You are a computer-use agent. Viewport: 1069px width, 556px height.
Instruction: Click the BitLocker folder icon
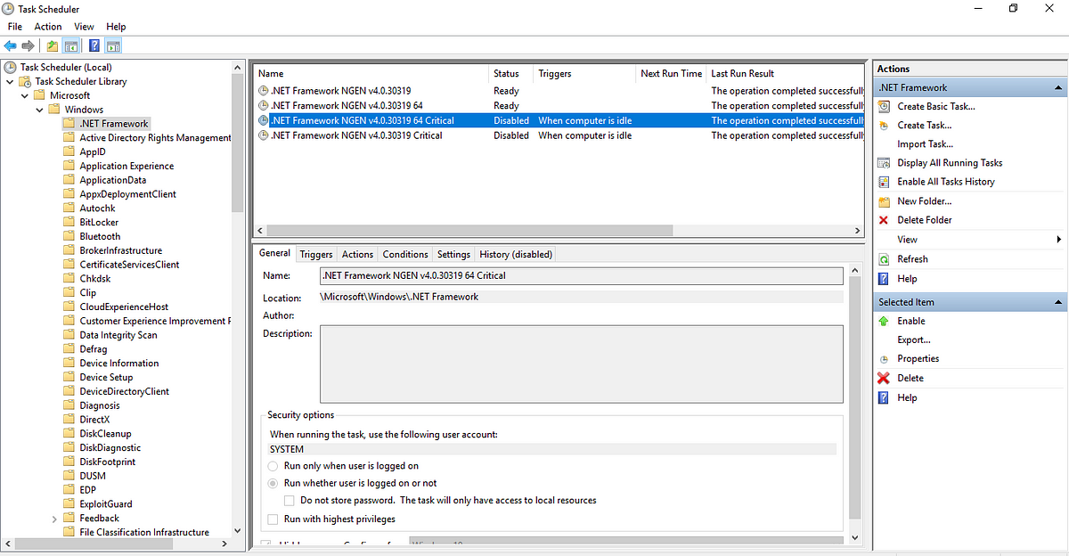click(69, 222)
